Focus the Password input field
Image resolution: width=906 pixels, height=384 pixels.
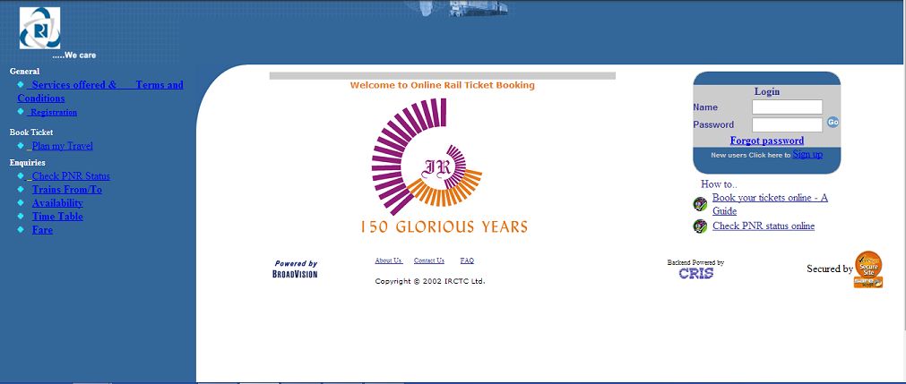coord(787,124)
